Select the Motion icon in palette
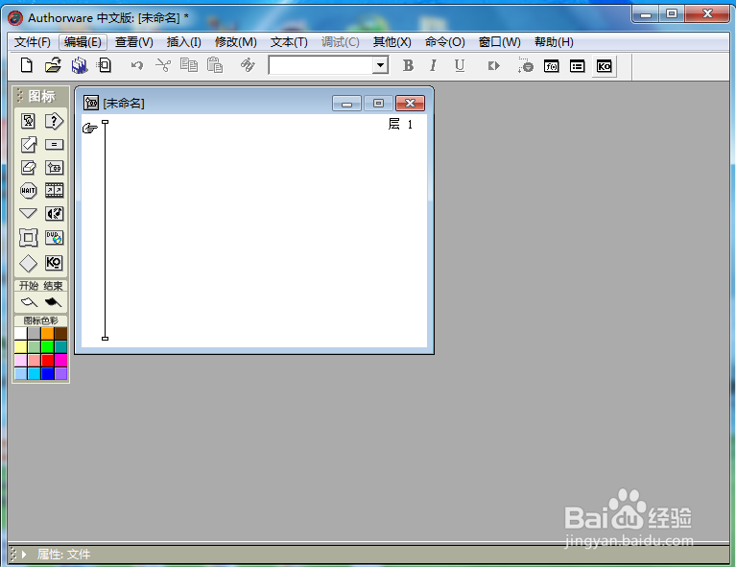This screenshot has height=567, width=736. click(28, 145)
